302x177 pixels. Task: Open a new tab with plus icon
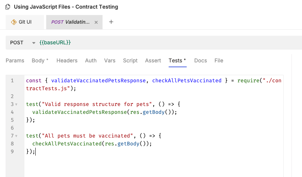(111, 22)
